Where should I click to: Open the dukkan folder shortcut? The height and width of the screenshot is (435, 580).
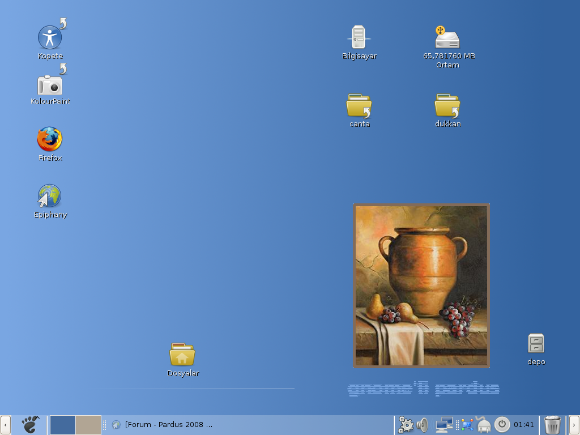pyautogui.click(x=447, y=106)
